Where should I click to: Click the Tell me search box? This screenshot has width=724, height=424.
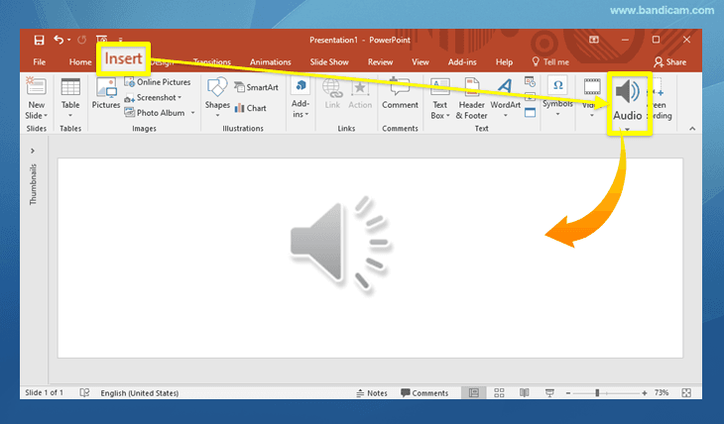click(x=550, y=61)
